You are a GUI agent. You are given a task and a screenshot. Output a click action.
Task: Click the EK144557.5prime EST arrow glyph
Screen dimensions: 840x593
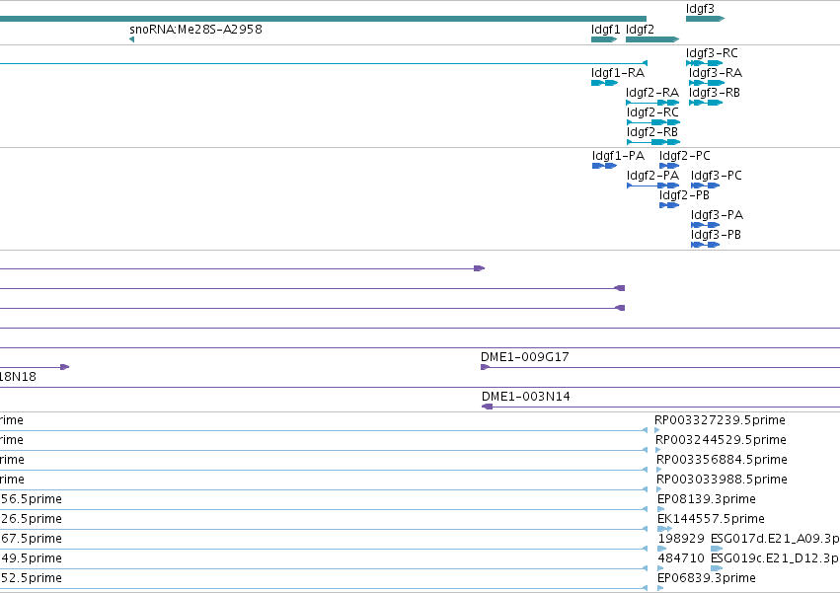[664, 529]
